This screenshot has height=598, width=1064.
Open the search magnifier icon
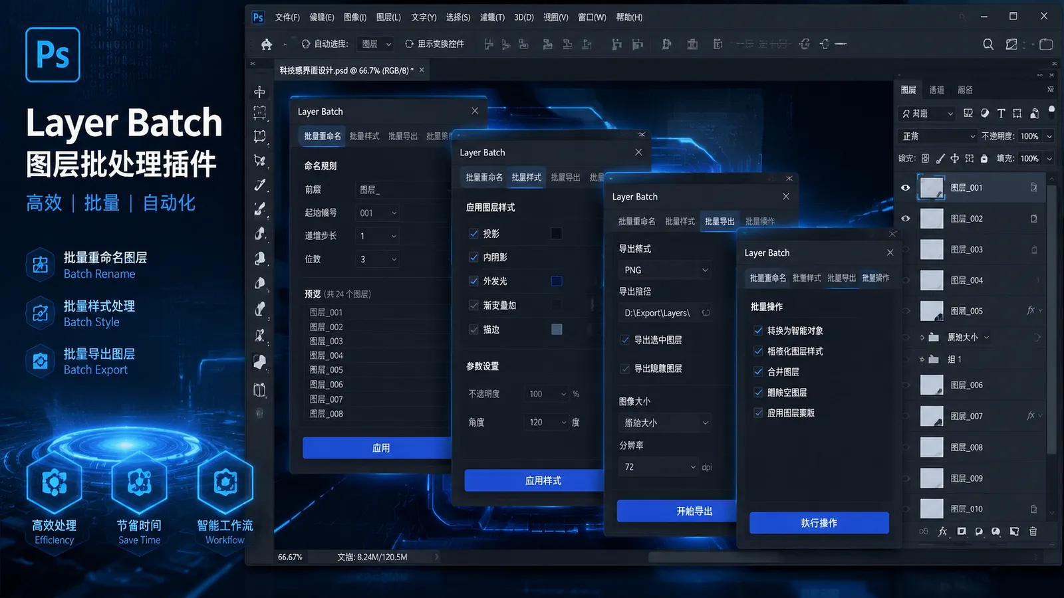pos(988,45)
